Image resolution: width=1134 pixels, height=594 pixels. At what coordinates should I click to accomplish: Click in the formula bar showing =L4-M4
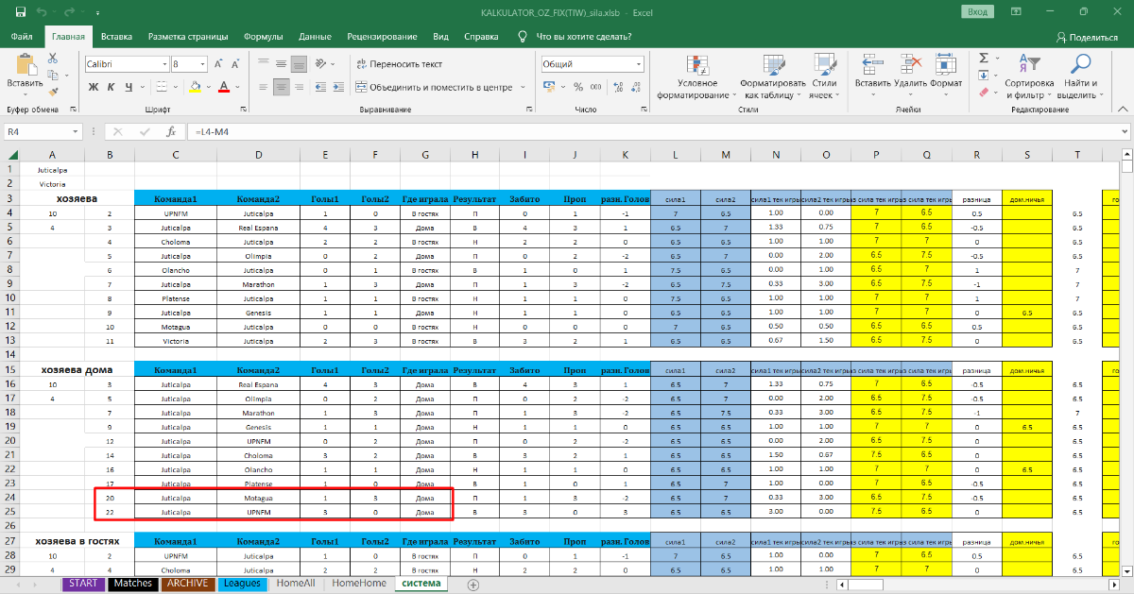[567, 132]
